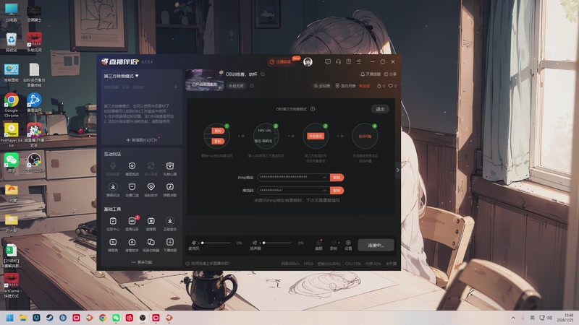Click the 小幼无闻 category tag

coord(236,86)
